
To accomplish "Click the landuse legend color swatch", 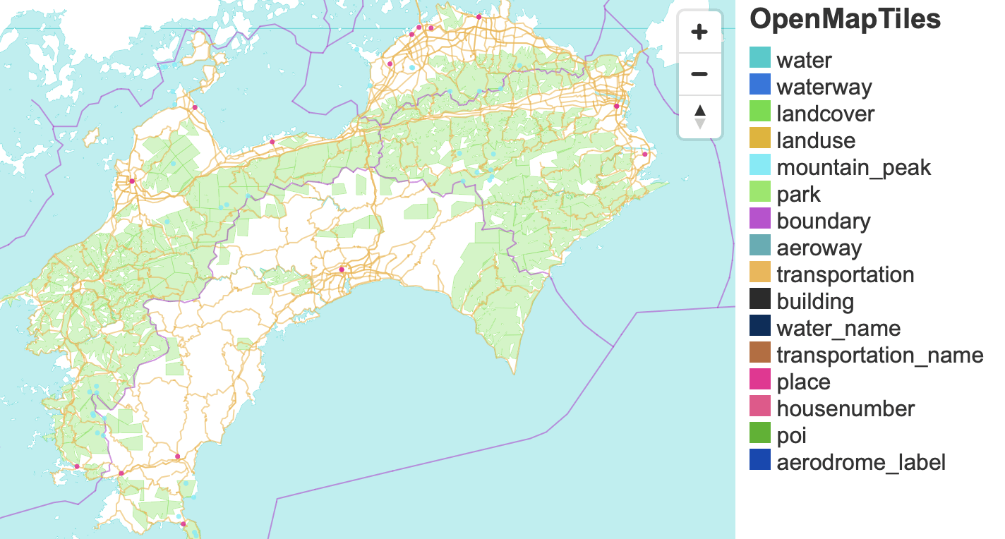I will 760,138.
